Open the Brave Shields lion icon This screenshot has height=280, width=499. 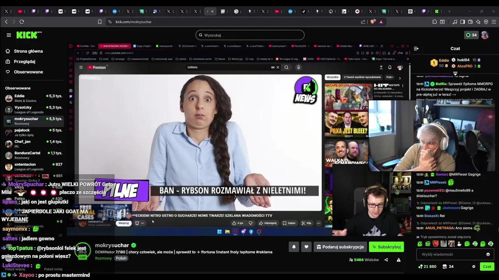pyautogui.click(x=372, y=22)
